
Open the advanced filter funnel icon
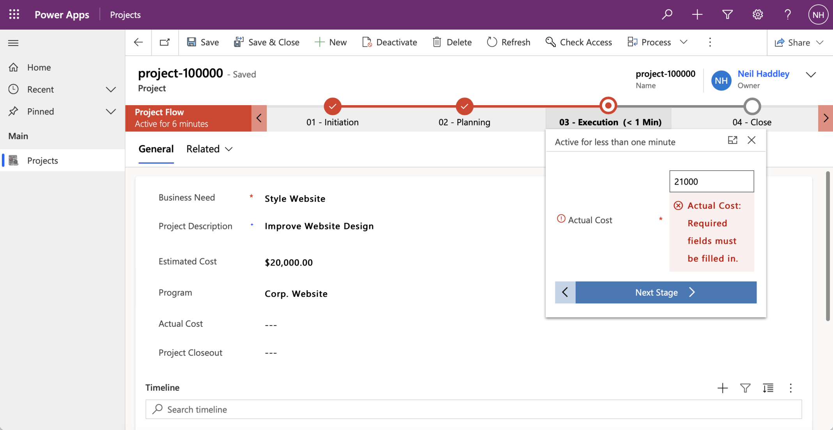pyautogui.click(x=727, y=14)
